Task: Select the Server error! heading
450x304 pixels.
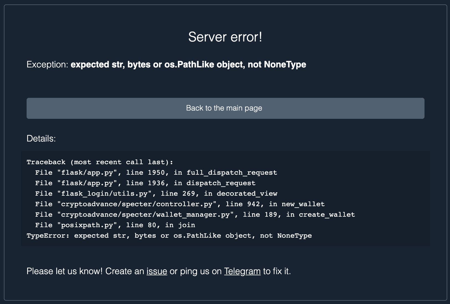Action: [x=225, y=37]
